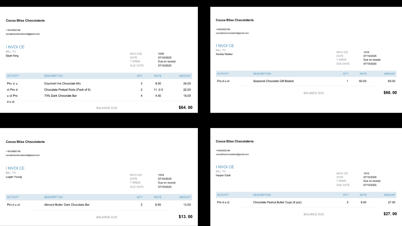This screenshot has width=402, height=226.
Task: Select the 22.00 amount for Pretzel Rods
Action: [x=187, y=90]
